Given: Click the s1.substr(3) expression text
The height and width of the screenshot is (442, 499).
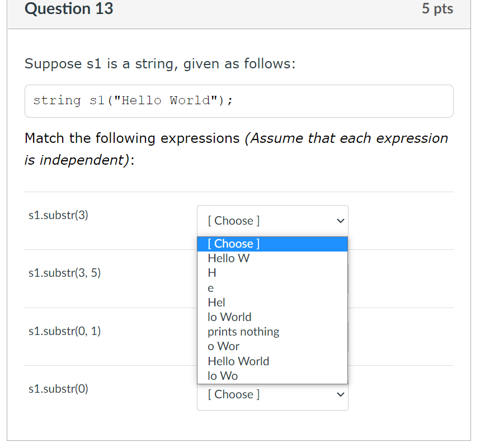Looking at the screenshot, I should (58, 215).
